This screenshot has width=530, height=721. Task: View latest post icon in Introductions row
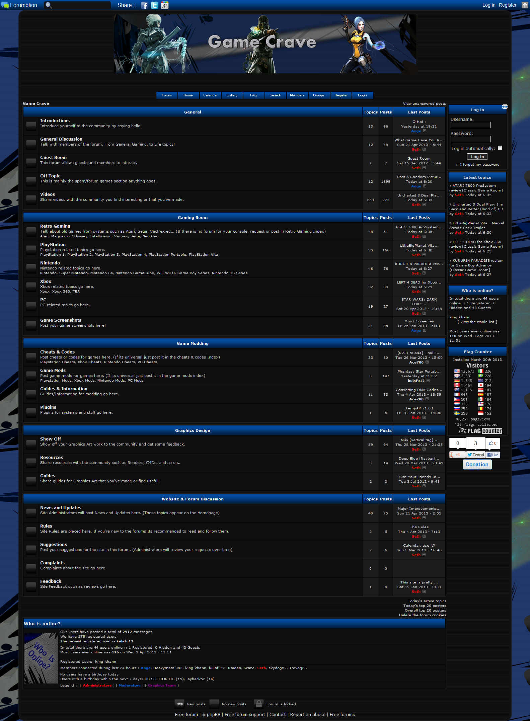[425, 131]
